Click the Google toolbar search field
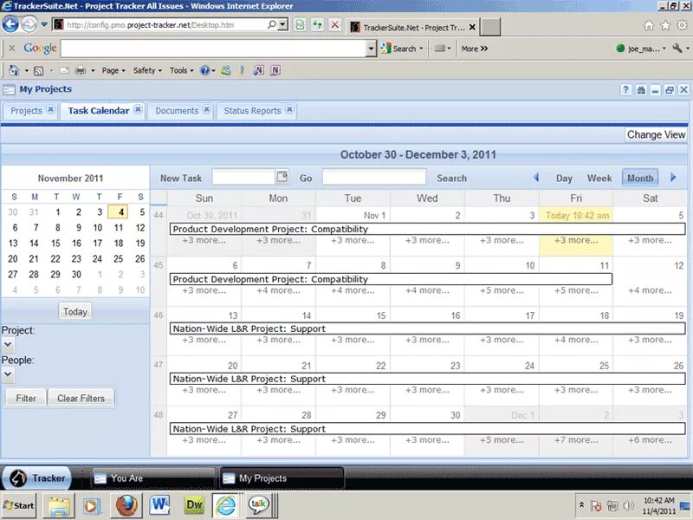The width and height of the screenshot is (693, 520). 213,49
